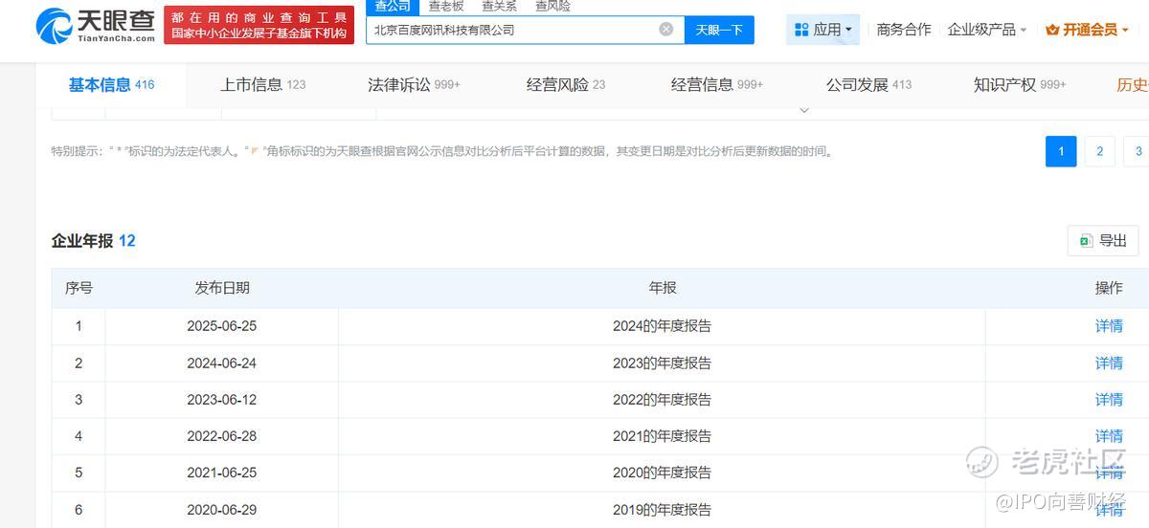Click the 序号 column header
The height and width of the screenshot is (528, 1149).
click(x=79, y=288)
